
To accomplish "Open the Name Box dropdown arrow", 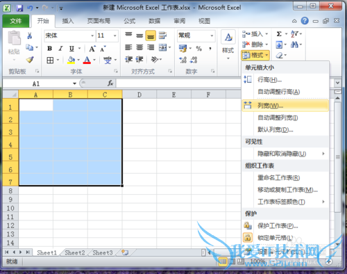I will pos(74,83).
